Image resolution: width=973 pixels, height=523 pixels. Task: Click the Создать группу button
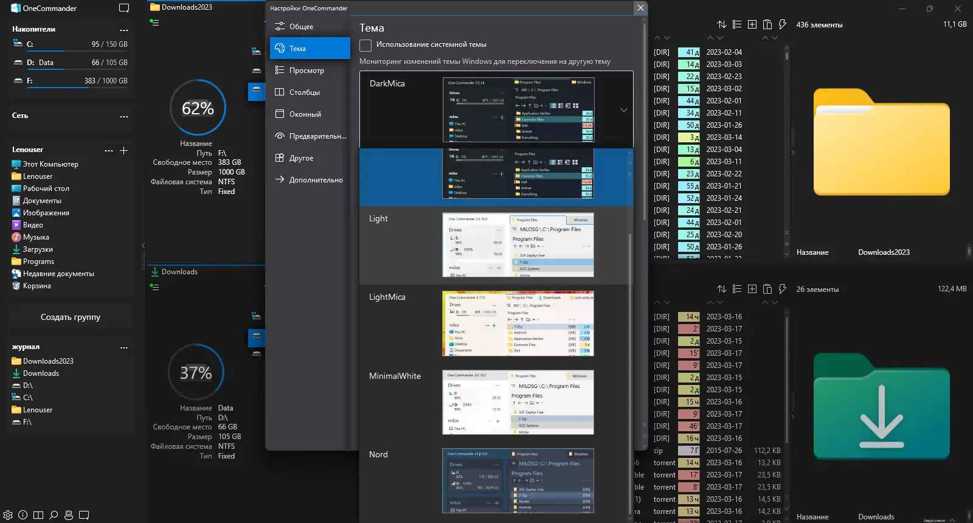pos(71,317)
